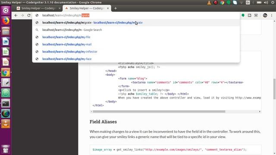The width and height of the screenshot is (276, 155).
Task: Click right arrow of code scrollbar
Action: click(x=260, y=112)
